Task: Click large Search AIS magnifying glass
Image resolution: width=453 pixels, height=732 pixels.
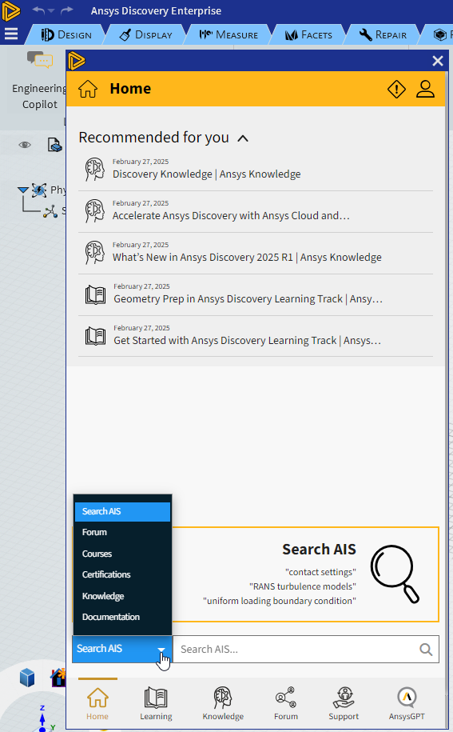Action: tap(395, 574)
